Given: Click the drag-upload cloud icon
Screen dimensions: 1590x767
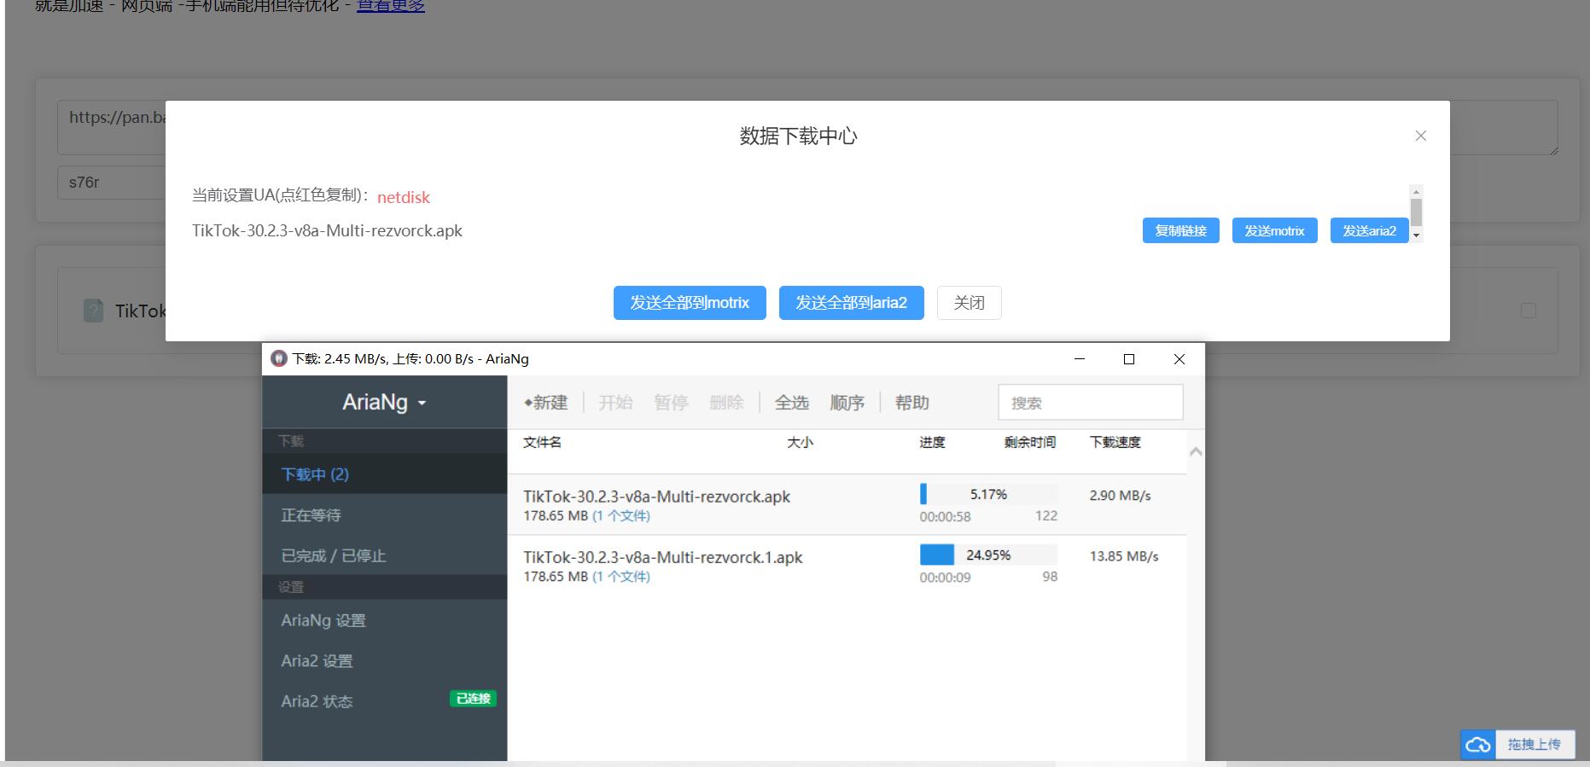Looking at the screenshot, I should pyautogui.click(x=1478, y=745).
